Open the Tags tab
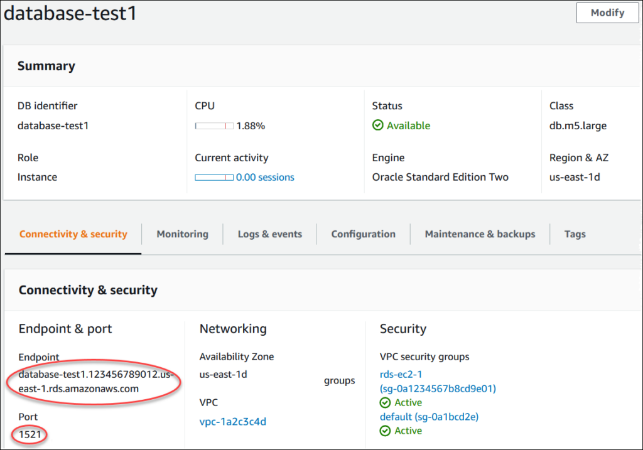This screenshot has width=643, height=450. [575, 234]
